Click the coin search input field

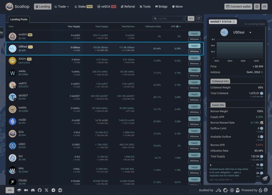point(168,18)
